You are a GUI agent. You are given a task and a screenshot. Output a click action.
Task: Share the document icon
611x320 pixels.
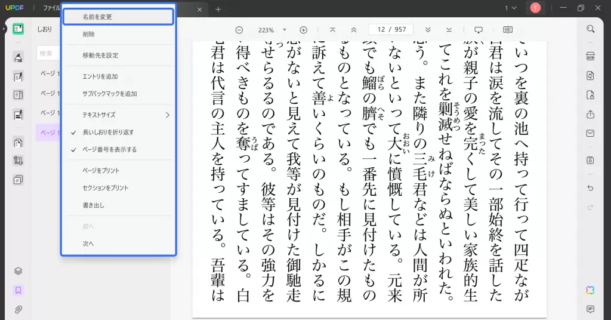tap(590, 114)
